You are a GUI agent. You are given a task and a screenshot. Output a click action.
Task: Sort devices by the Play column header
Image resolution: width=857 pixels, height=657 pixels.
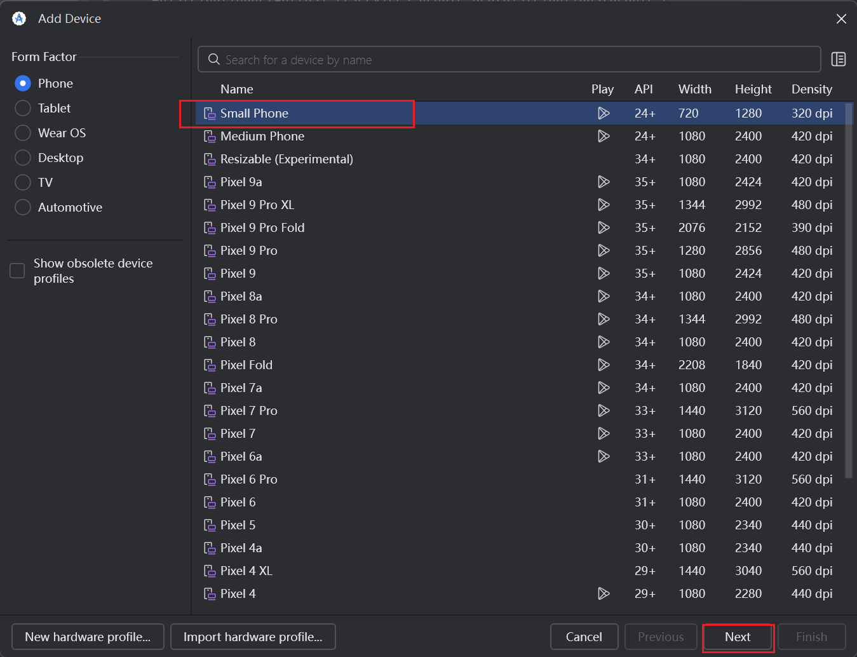coord(602,89)
